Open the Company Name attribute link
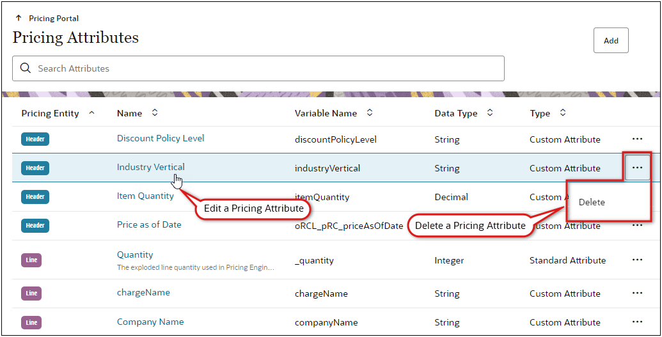 coord(150,322)
